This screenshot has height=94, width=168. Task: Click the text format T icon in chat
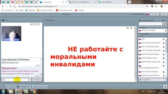coord(36,24)
